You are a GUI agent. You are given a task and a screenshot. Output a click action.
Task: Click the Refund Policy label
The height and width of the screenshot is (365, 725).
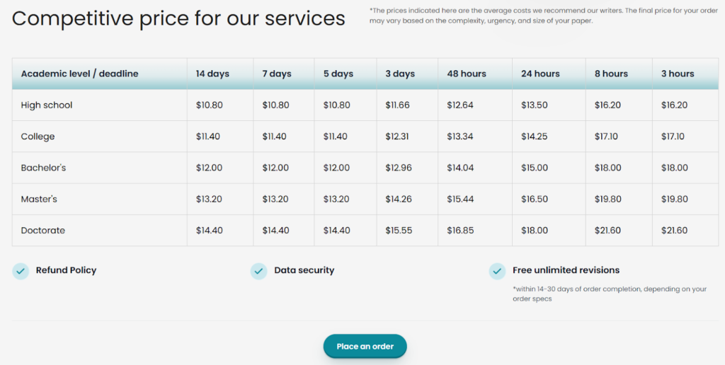[x=66, y=270]
